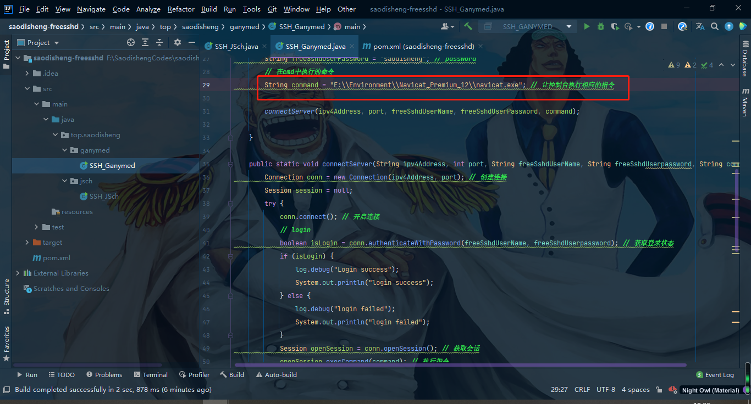The height and width of the screenshot is (404, 751).
Task: Open the Project view dropdown arrow
Action: point(57,43)
